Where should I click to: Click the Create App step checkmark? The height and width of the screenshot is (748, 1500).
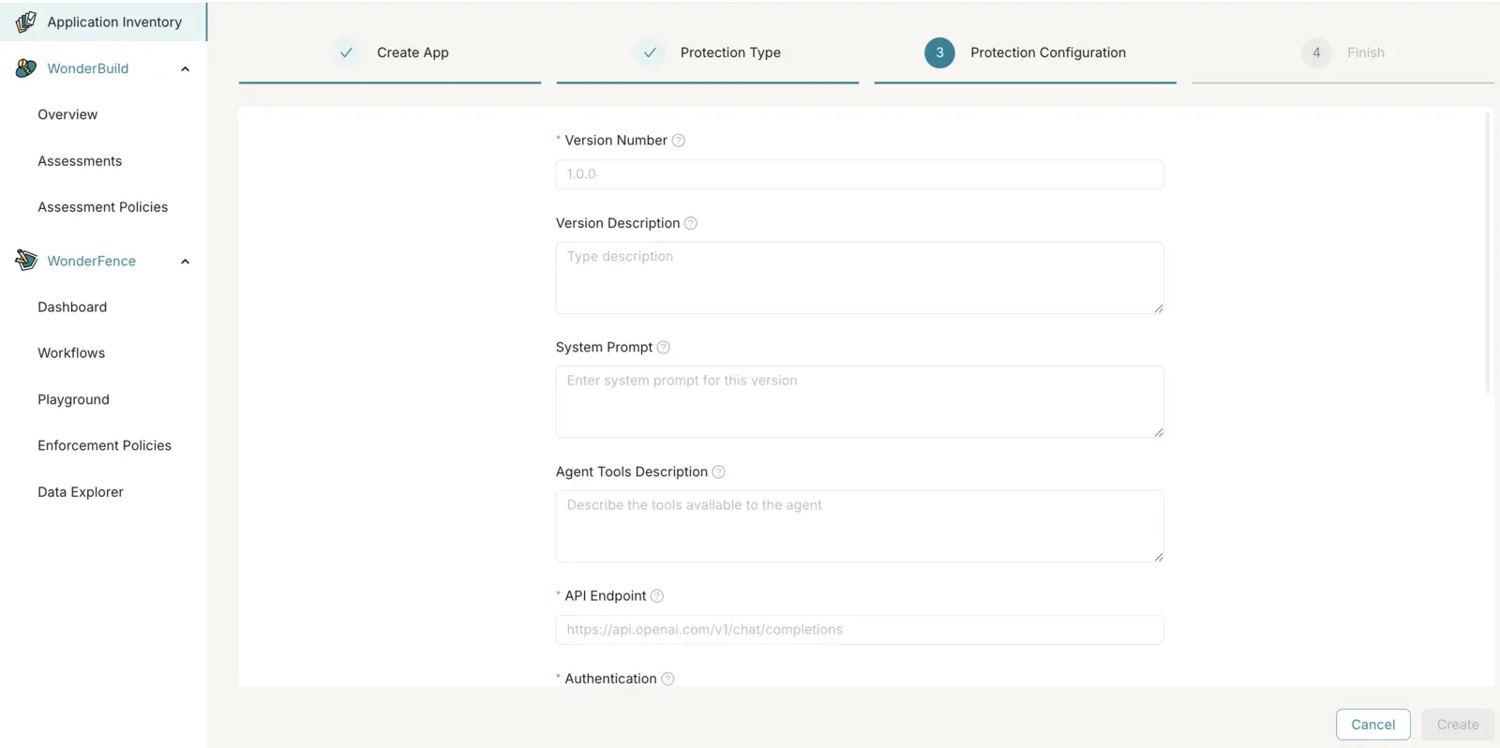[x=346, y=52]
